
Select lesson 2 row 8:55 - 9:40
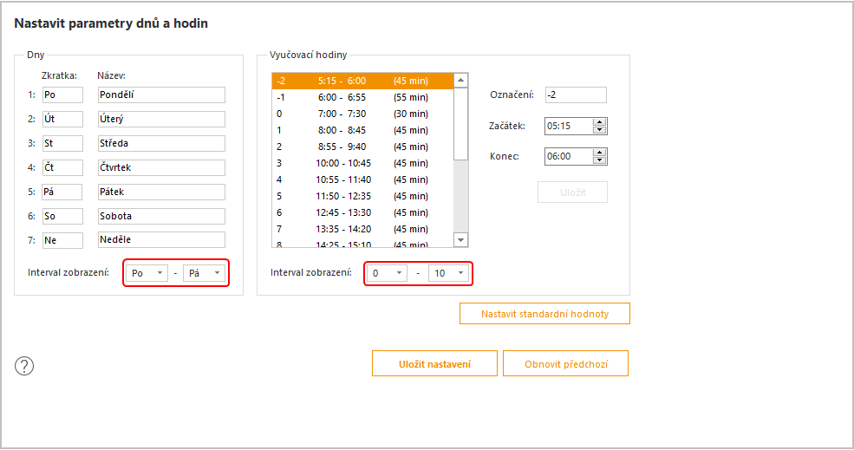point(362,147)
